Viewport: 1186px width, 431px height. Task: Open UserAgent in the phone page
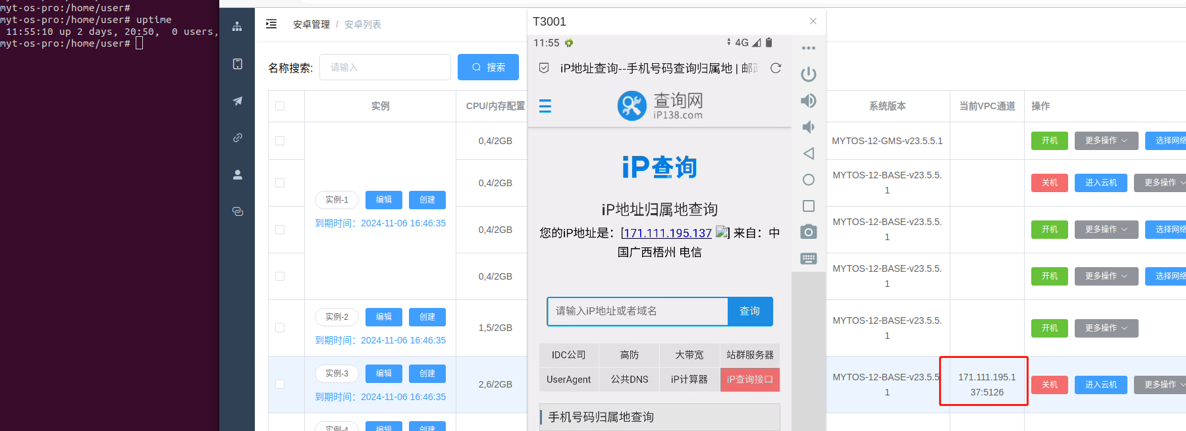(x=569, y=380)
